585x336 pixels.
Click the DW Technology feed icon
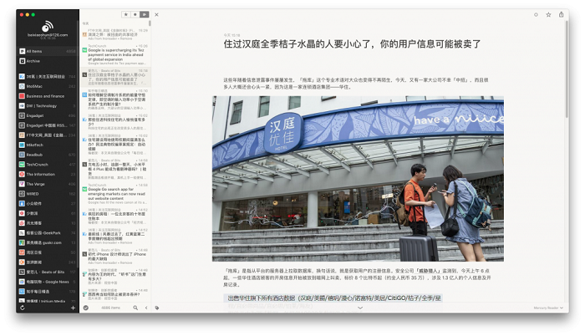tap(22, 105)
